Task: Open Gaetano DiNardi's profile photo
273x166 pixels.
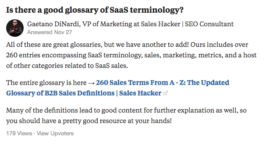Action: 15,28
